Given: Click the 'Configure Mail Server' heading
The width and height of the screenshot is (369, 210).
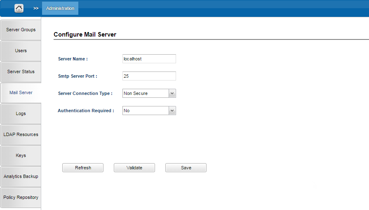Looking at the screenshot, I should pos(85,35).
